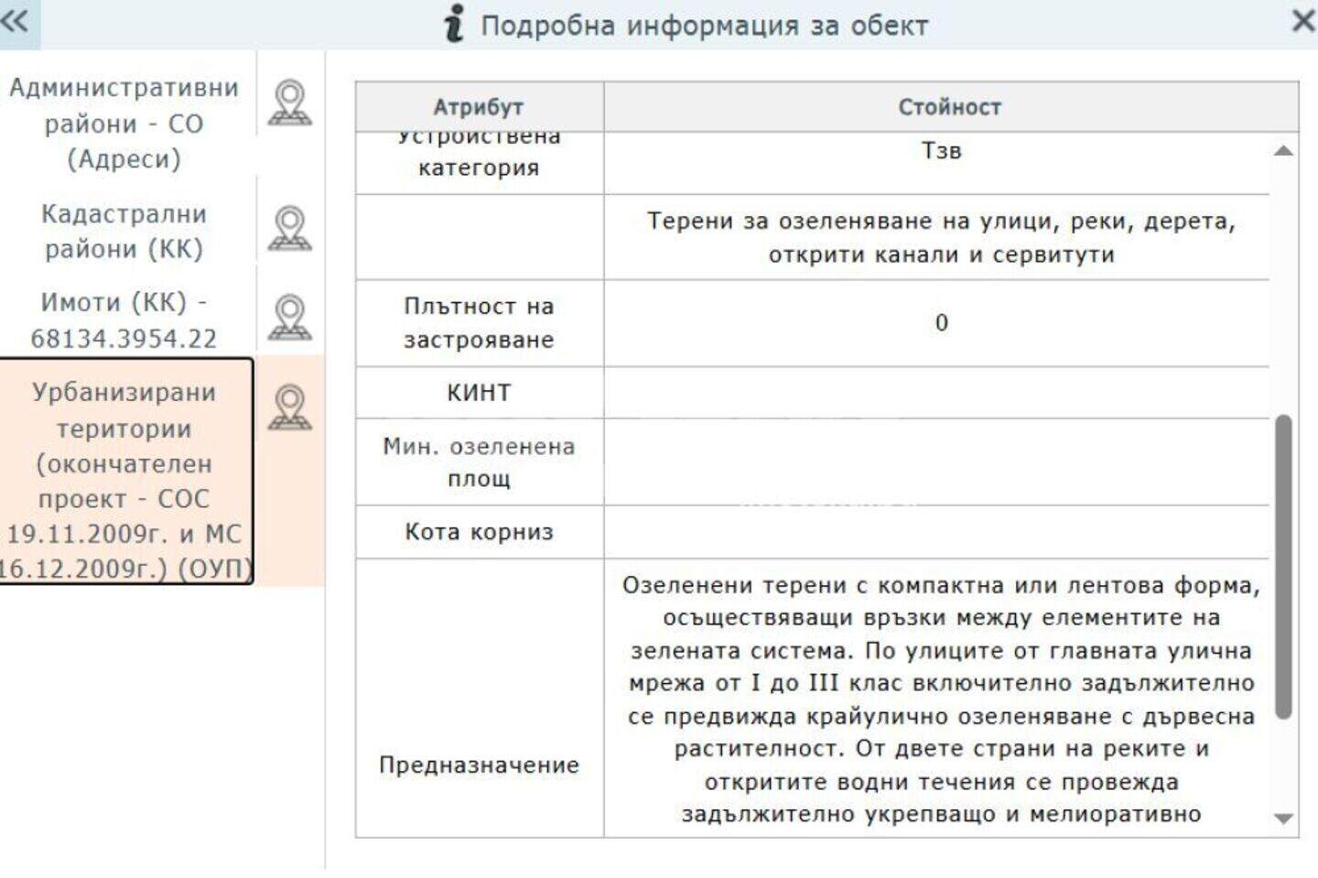
Task: Click the Стойност column header
Action: pyautogui.click(x=950, y=107)
